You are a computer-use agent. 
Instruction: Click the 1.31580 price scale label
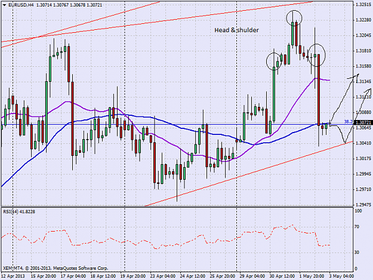[363, 66]
